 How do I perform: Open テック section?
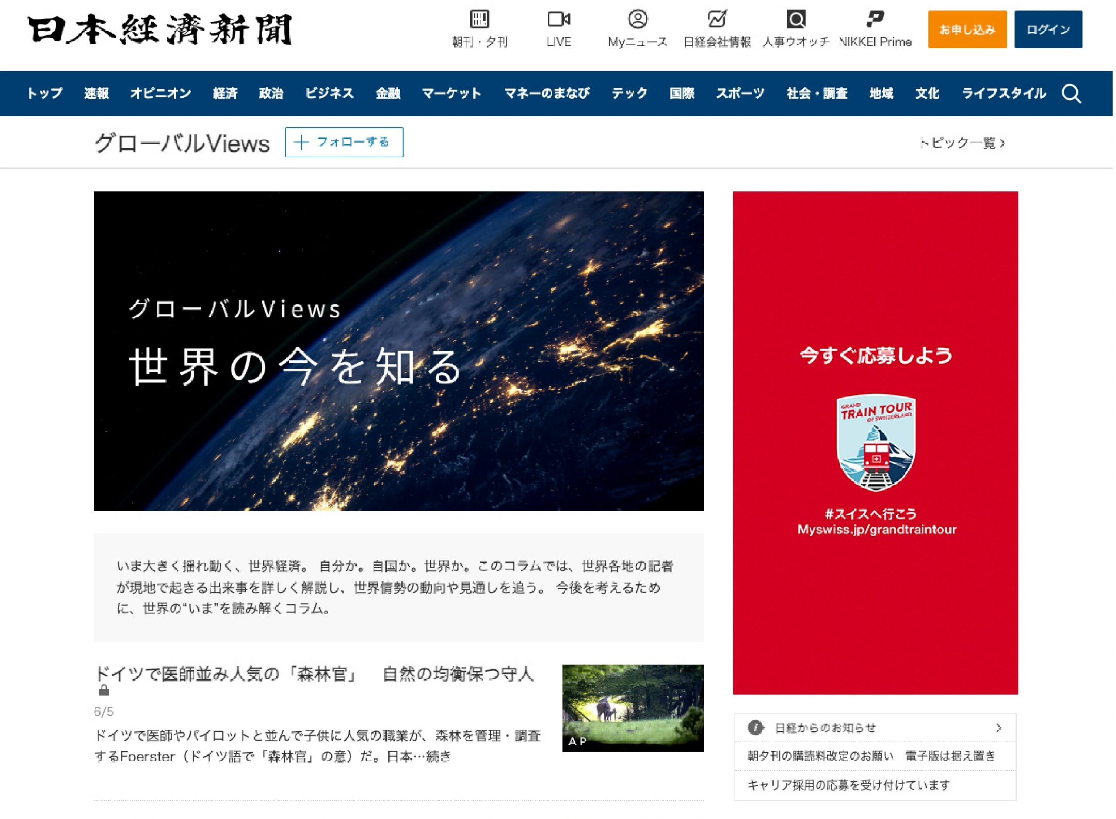(629, 93)
